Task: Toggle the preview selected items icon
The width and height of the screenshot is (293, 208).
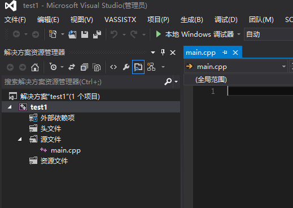Action: [138, 67]
